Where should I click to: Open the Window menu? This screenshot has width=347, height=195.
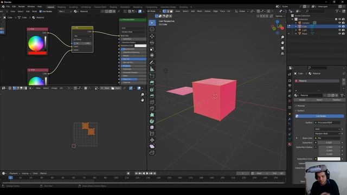pos(31,6)
